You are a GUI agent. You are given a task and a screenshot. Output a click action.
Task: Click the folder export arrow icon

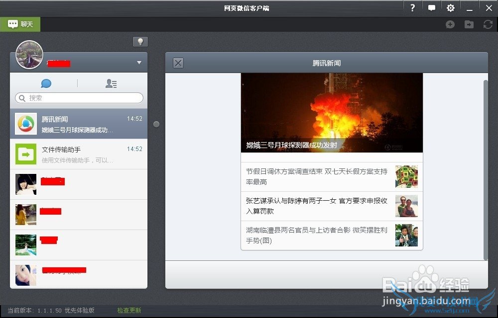(x=469, y=24)
